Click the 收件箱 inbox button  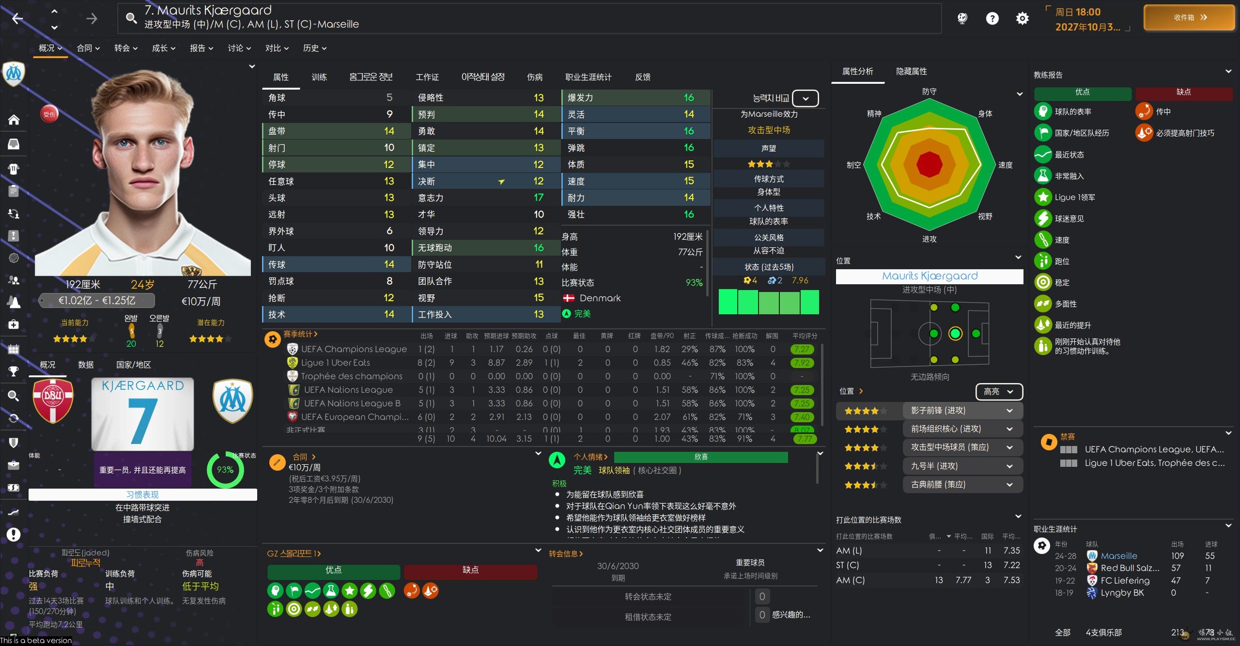(1189, 17)
